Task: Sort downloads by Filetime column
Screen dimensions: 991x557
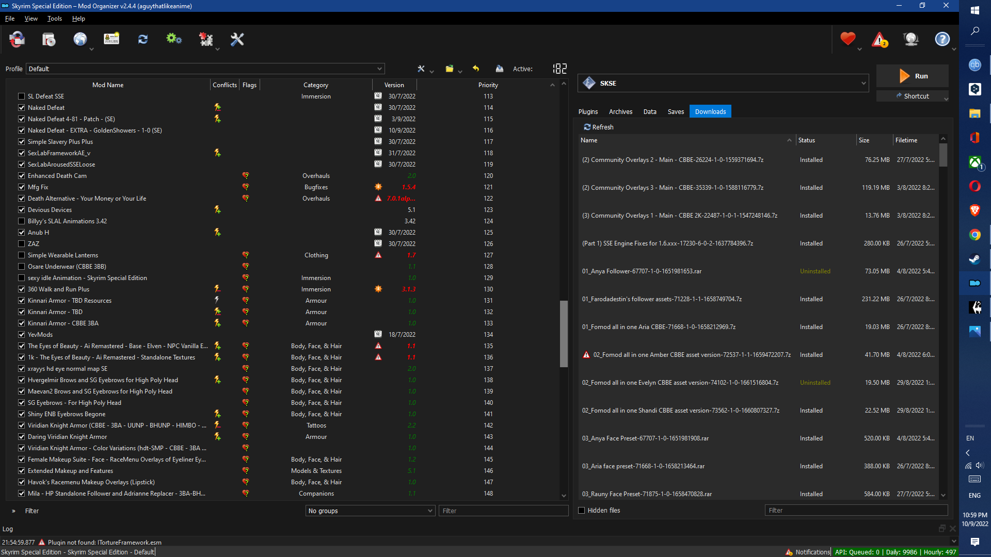Action: [x=916, y=140]
